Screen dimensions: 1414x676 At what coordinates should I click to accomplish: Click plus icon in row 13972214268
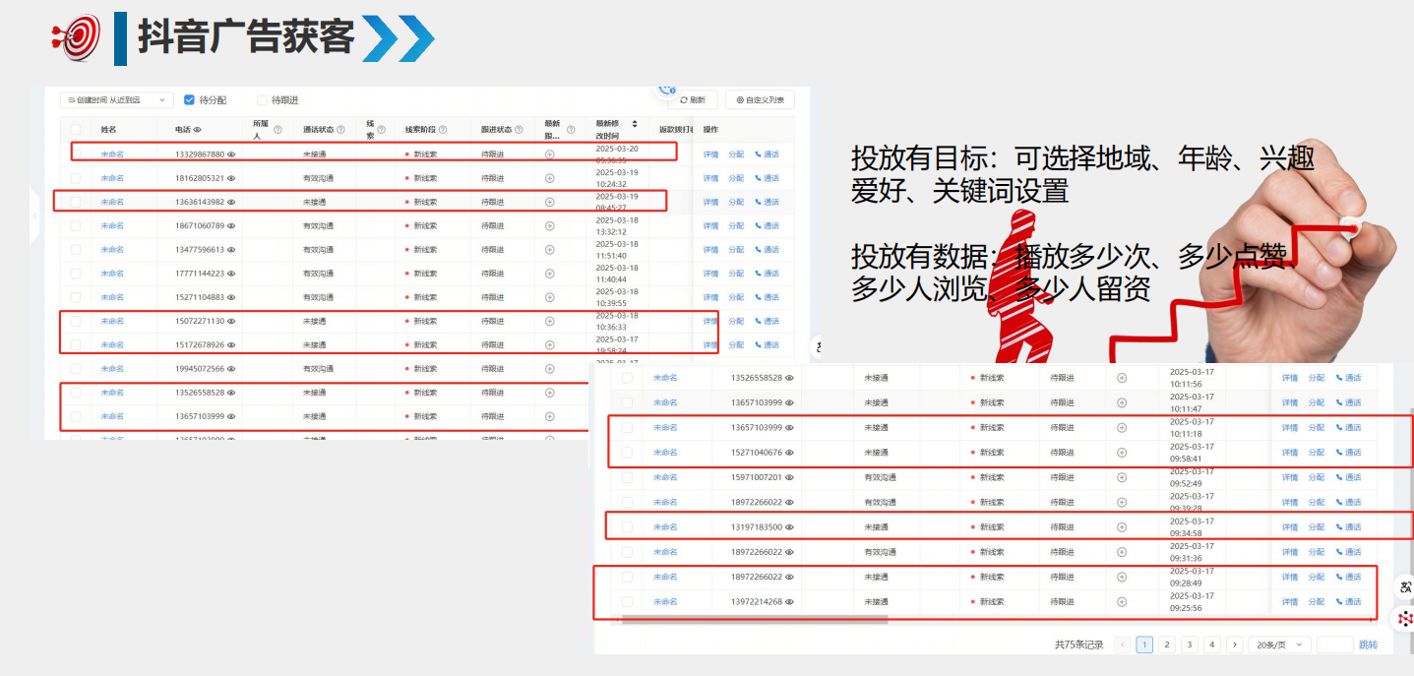point(1121,601)
